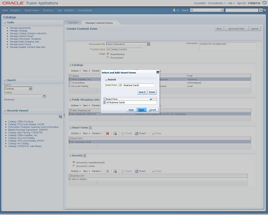Open the Navigator menu
This screenshot has width=268, height=215.
pyautogui.click(x=16, y=10)
